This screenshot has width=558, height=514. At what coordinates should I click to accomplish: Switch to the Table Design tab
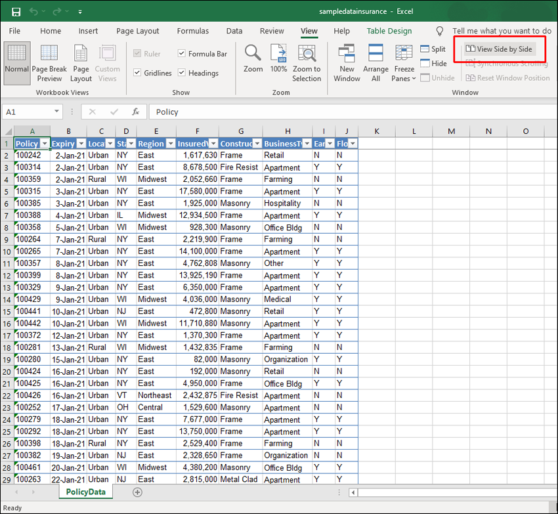click(389, 31)
